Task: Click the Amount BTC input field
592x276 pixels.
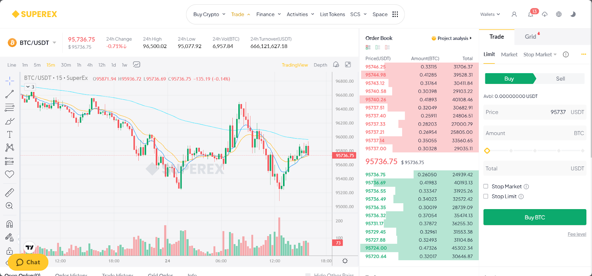Action: (535, 133)
